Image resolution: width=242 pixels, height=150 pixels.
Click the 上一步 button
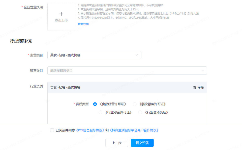[x=117, y=143]
